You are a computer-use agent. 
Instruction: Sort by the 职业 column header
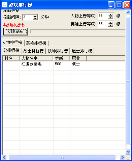(78, 58)
